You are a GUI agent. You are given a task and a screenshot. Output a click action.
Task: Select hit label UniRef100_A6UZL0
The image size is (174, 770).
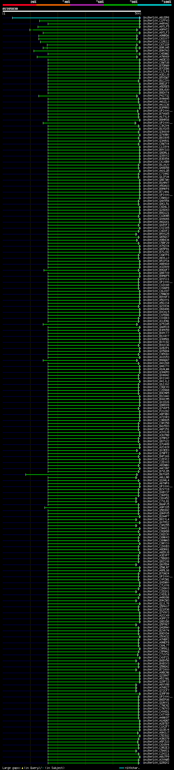pos(156,102)
